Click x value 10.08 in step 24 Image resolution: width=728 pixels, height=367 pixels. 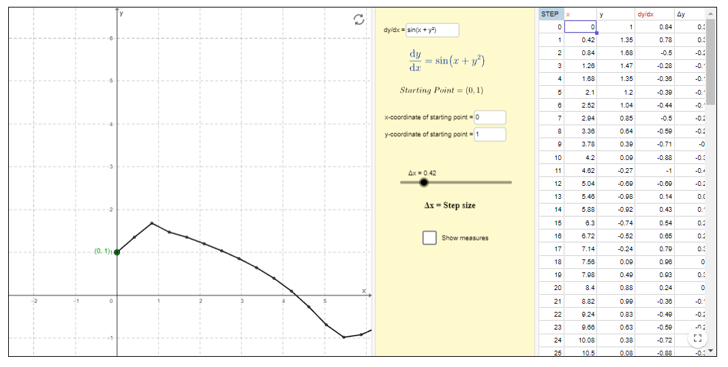580,340
